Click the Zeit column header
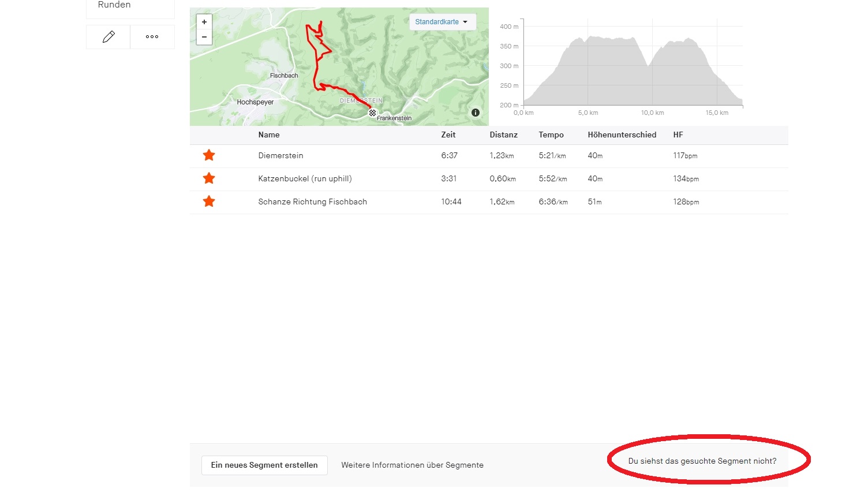 [448, 135]
